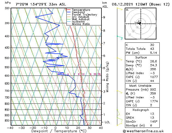Click the yellow wind barb near 500 hPa

click(120, 59)
